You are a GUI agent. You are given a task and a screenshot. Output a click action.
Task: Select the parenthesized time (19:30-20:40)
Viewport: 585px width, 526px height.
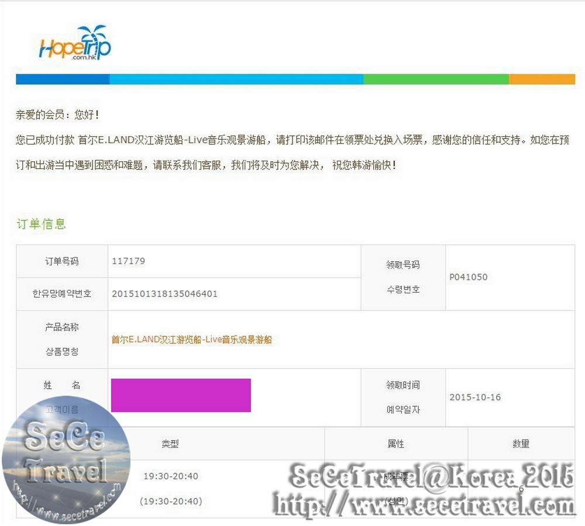171,501
